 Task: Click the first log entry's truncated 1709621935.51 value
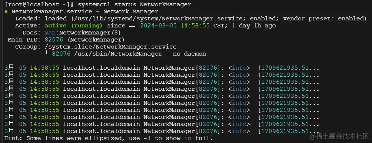click(289, 68)
